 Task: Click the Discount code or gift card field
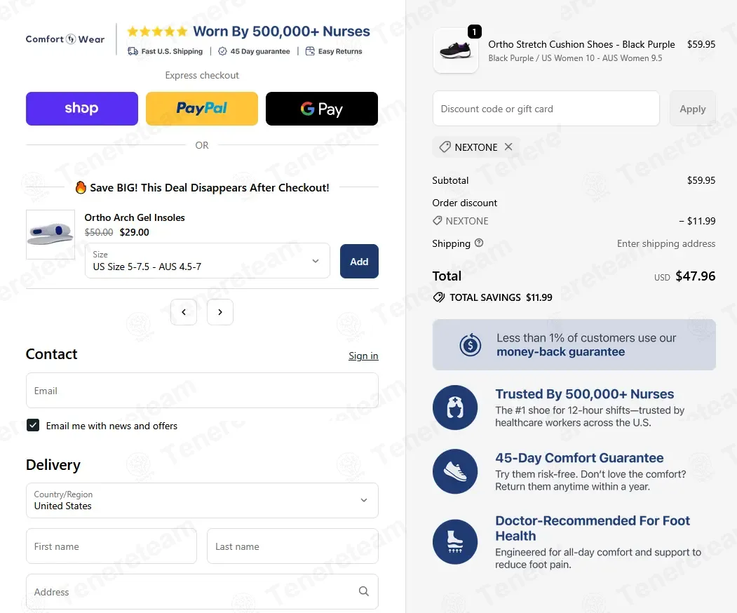coord(546,109)
